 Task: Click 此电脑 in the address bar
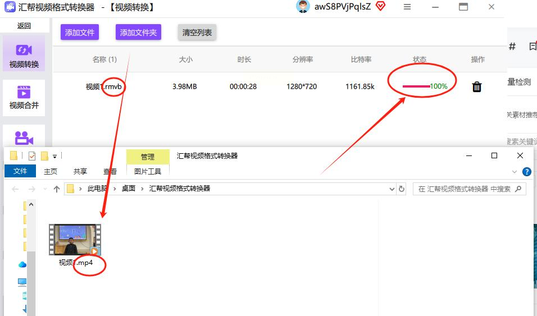click(x=97, y=189)
